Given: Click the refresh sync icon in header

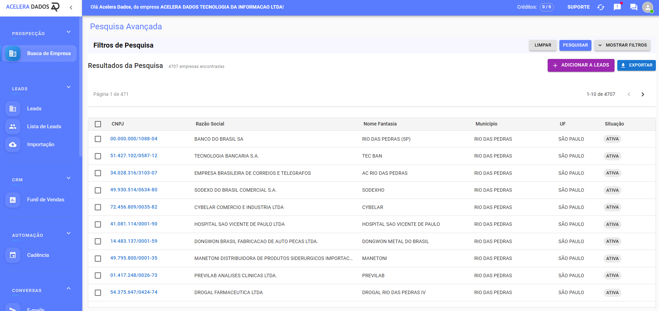Looking at the screenshot, I should click(601, 7).
